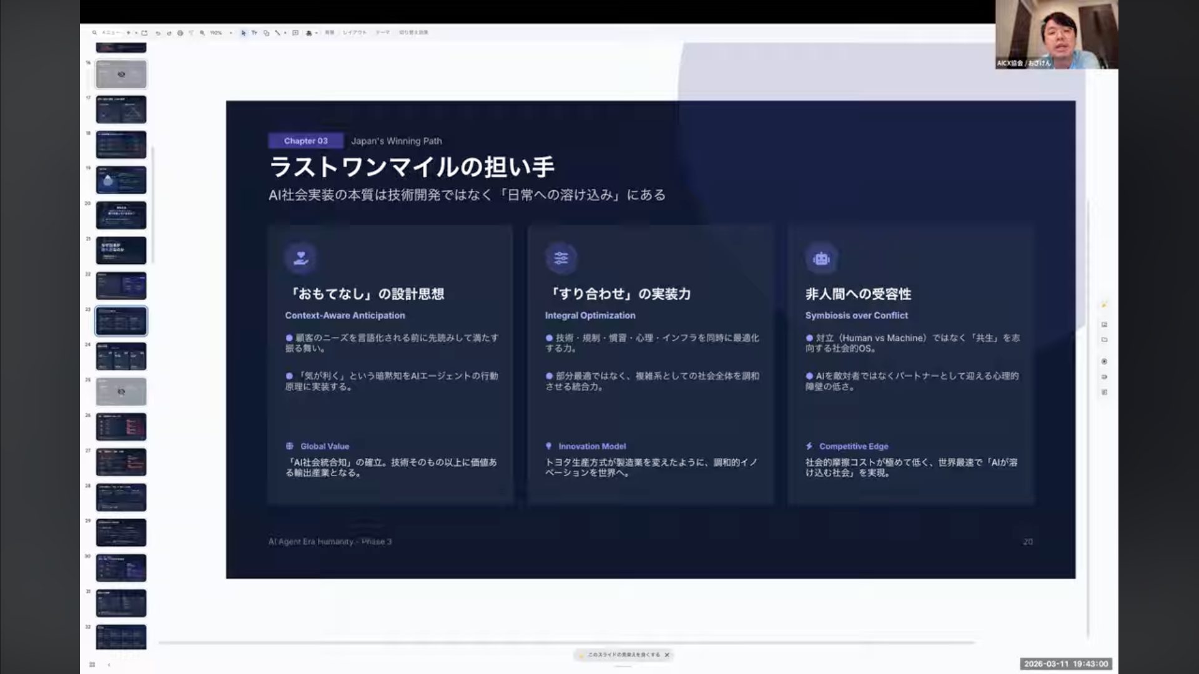Click the undo arrow in toolbar

158,32
